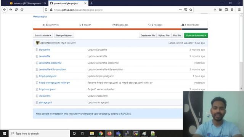Viewport: 244px width, 137px height.
Task: Close the pawanitzone/gke-project tab
Action: pyautogui.click(x=85, y=3)
